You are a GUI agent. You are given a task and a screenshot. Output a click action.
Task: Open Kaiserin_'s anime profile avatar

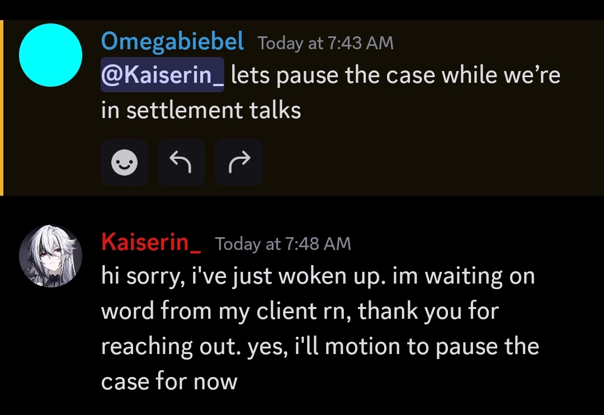50,256
